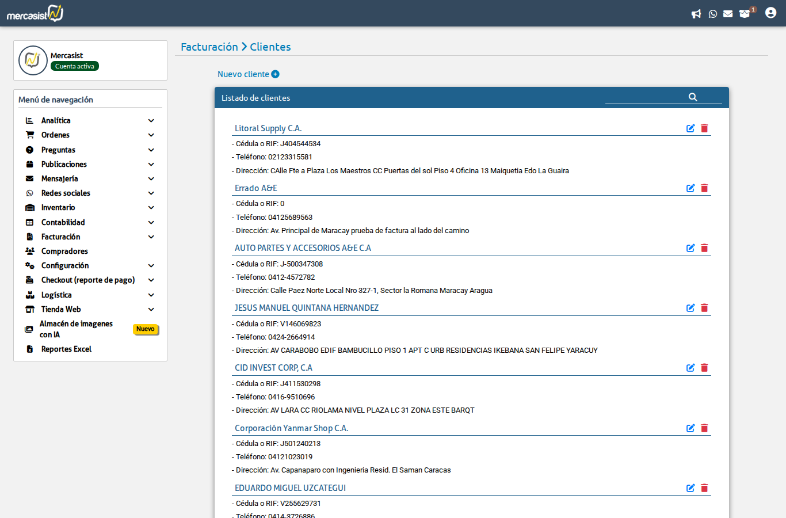786x518 pixels.
Task: Click the Mercasist logo in the header
Action: (x=33, y=12)
